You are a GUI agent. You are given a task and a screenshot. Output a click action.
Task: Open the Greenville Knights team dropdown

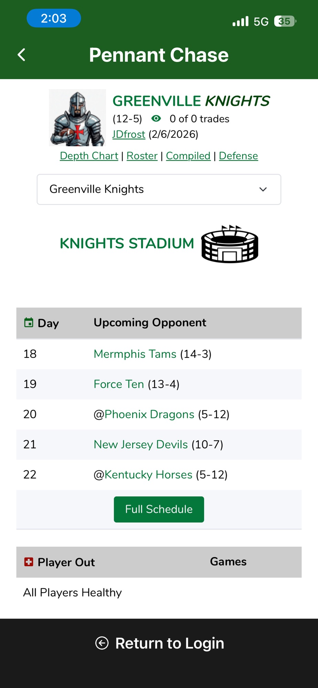click(159, 190)
